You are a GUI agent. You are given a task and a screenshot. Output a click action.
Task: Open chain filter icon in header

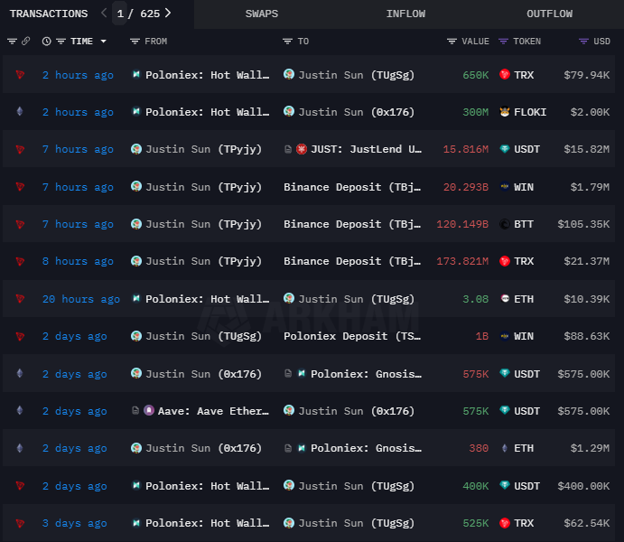(x=12, y=42)
